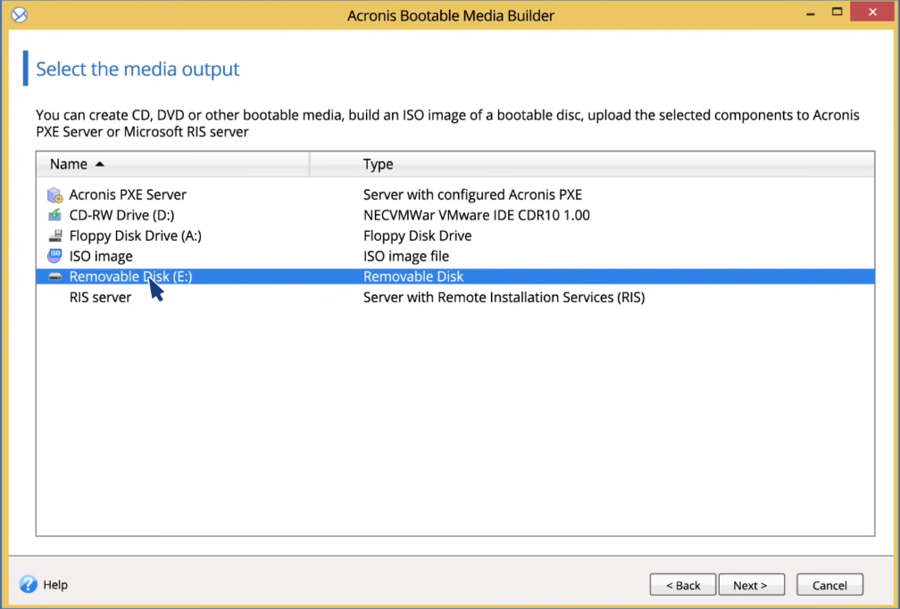This screenshot has width=900, height=609.
Task: Click the Floppy Disk Drive (A:) icon
Action: point(55,235)
